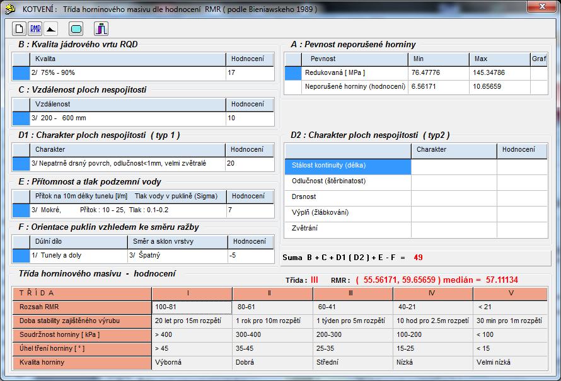
Task: Click rock quality cell 'Střední'
Action: coord(353,362)
